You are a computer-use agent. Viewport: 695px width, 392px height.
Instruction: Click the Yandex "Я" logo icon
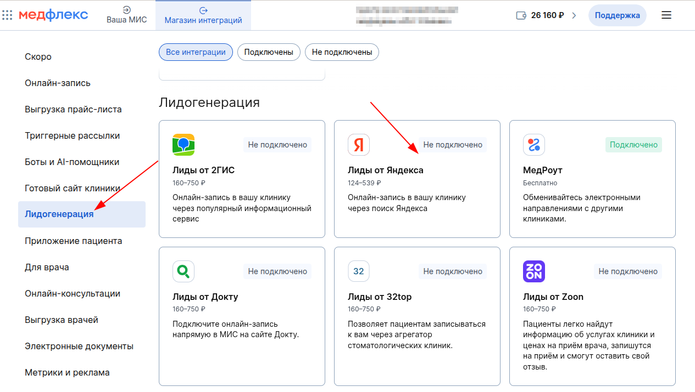click(359, 145)
